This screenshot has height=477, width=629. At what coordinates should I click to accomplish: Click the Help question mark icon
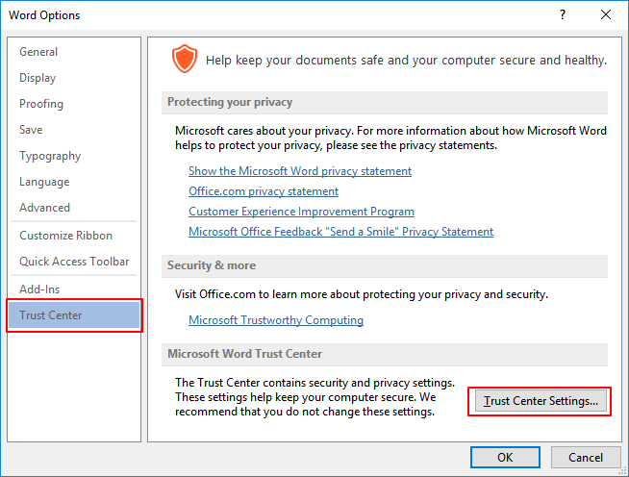click(x=562, y=15)
